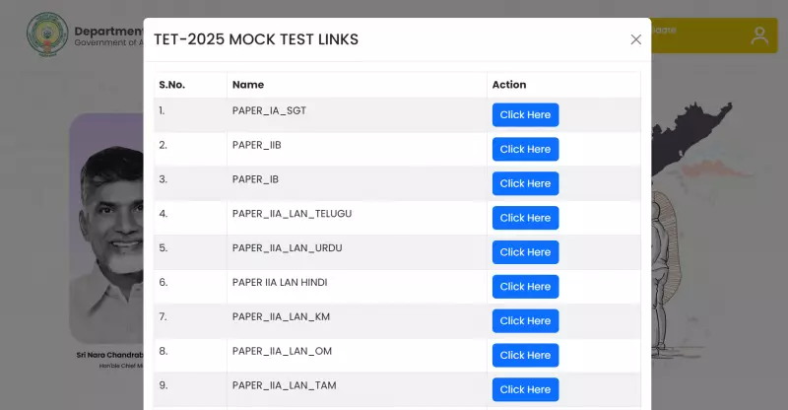The image size is (788, 410).
Task: Close the TET-2025 Mock Test Links dialog
Action: 635,39
